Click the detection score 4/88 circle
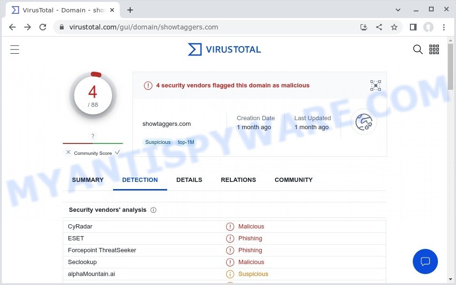This screenshot has height=285, width=456. [93, 95]
